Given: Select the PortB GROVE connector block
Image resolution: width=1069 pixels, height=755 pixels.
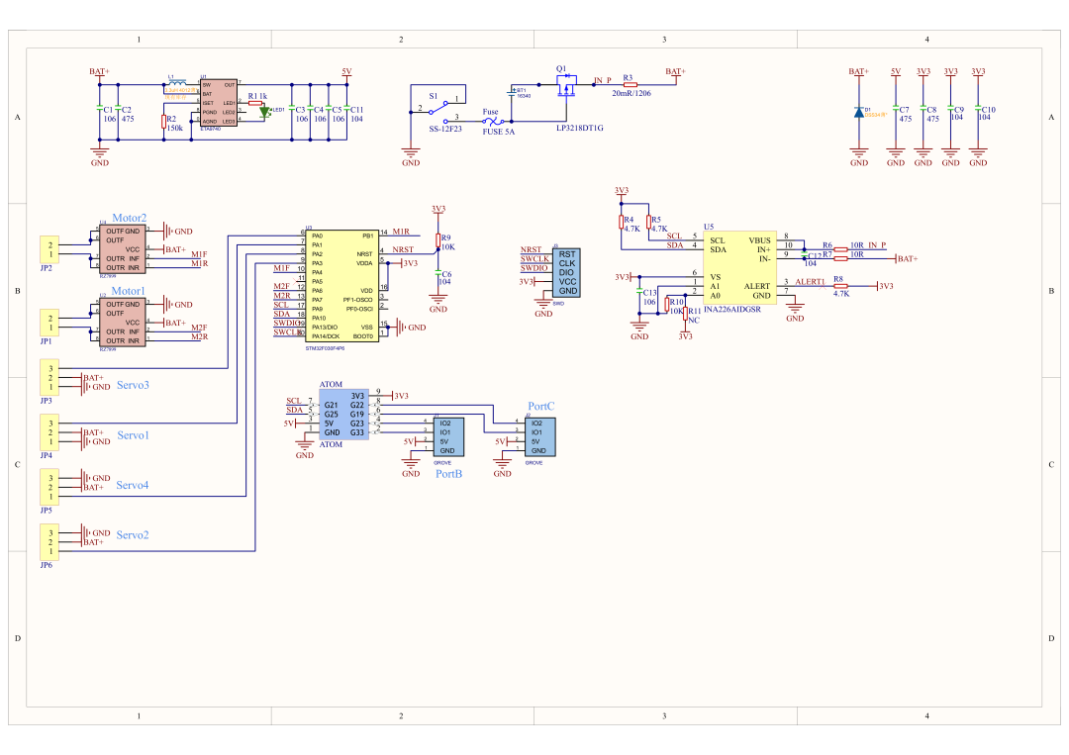Looking at the screenshot, I should click(448, 436).
